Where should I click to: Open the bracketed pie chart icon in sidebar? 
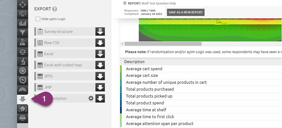point(23,109)
